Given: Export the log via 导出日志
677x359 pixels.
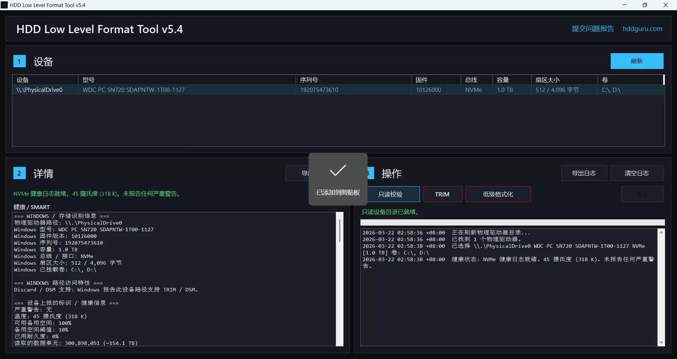Looking at the screenshot, I should point(584,173).
